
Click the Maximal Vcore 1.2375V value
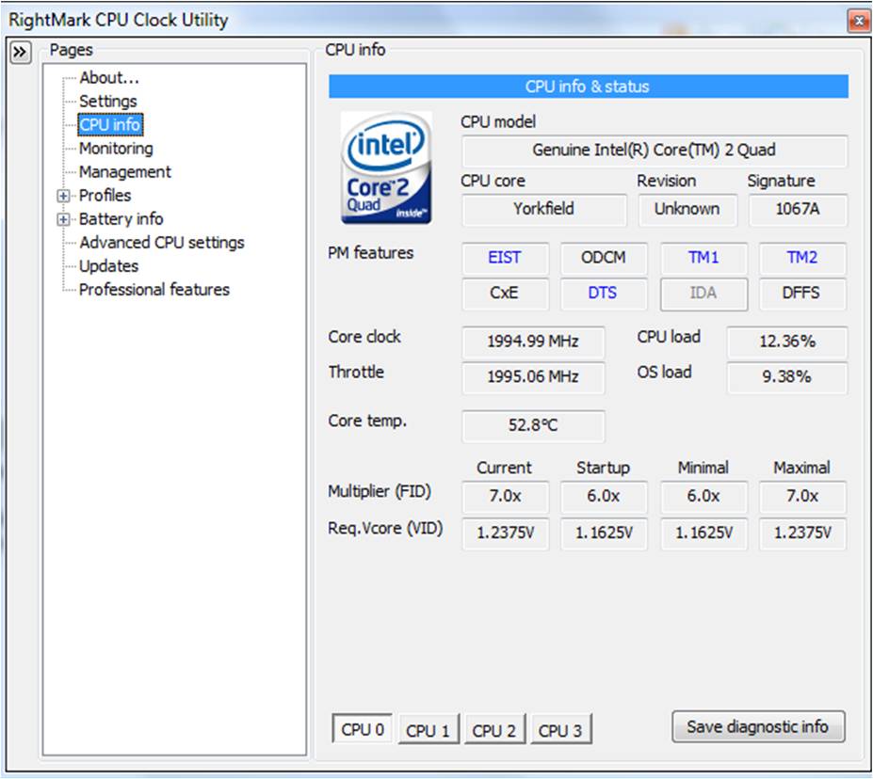tap(802, 533)
